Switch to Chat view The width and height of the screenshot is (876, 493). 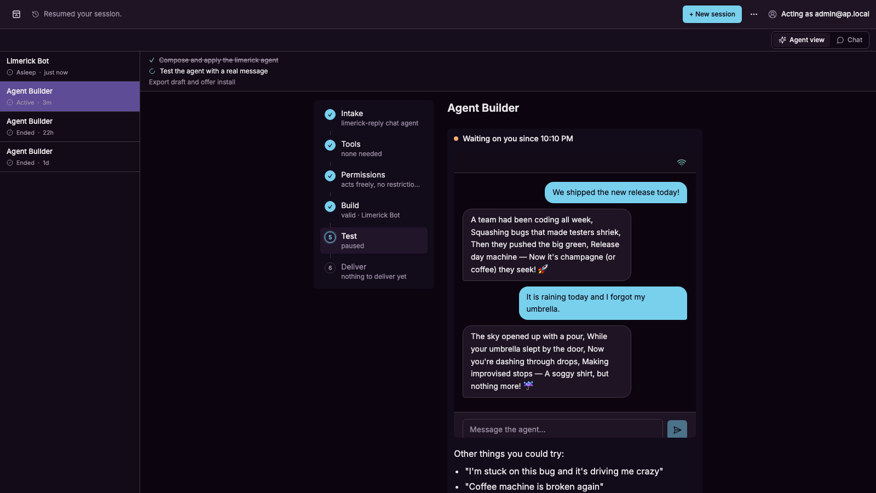[849, 40]
